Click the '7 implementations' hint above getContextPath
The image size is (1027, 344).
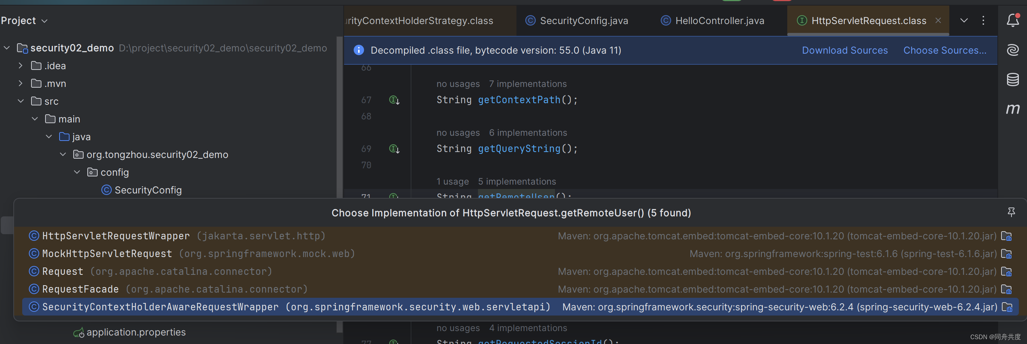pyautogui.click(x=528, y=84)
